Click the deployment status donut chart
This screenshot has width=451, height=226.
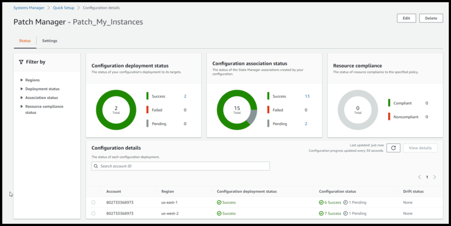pyautogui.click(x=116, y=110)
